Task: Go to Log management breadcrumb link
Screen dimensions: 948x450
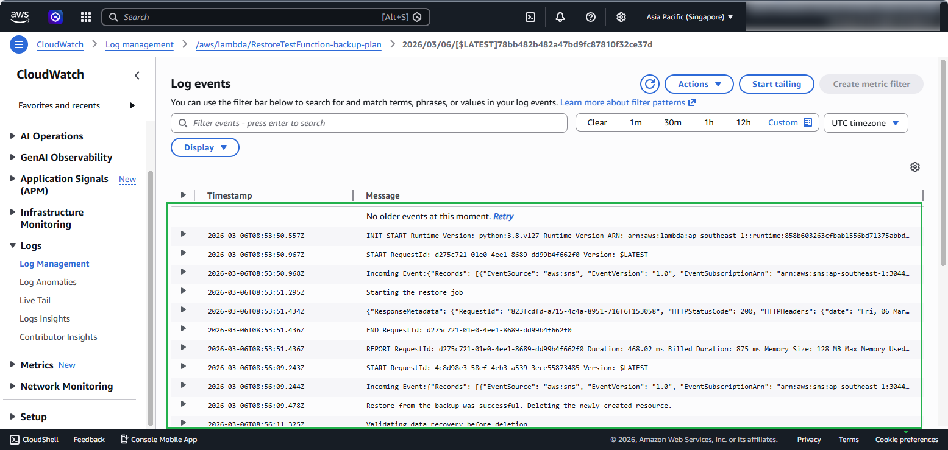Action: (140, 44)
